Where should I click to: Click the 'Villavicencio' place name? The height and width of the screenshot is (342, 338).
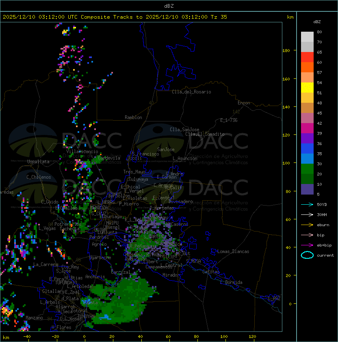point(82,152)
